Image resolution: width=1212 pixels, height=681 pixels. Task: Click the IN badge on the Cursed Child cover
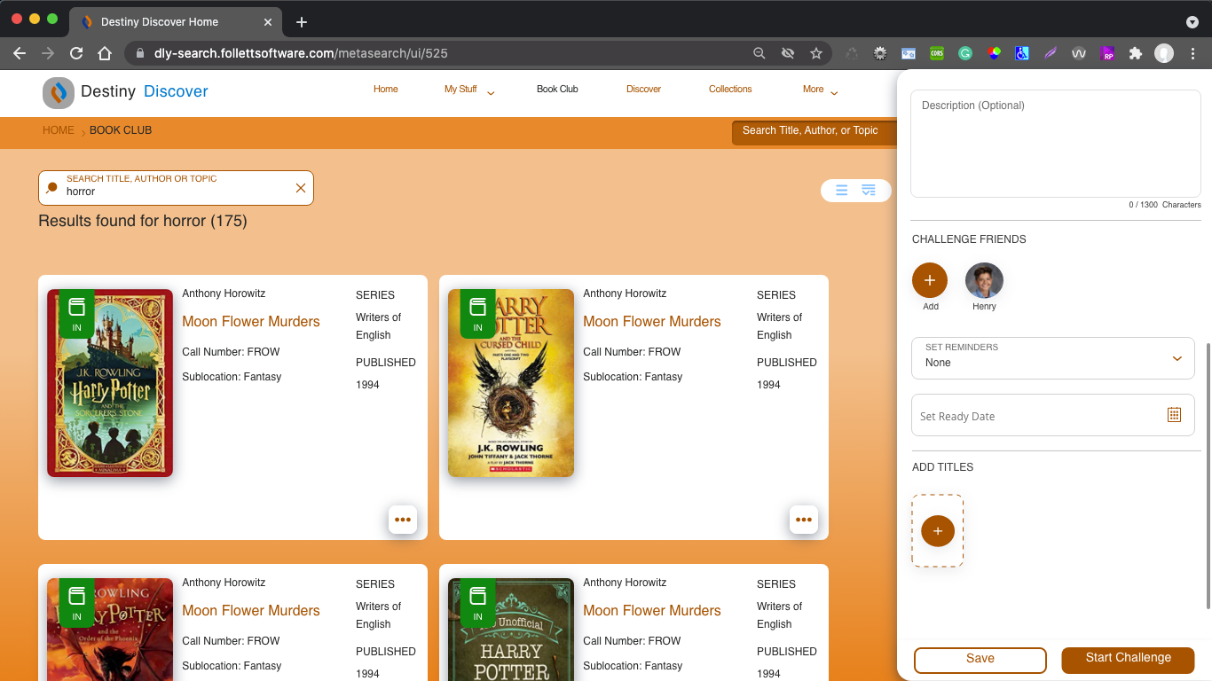[x=477, y=313]
